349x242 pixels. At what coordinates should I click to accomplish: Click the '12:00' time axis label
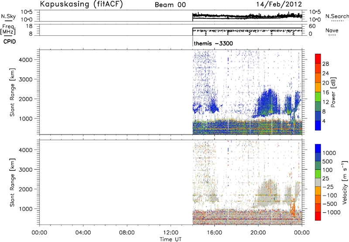coord(171,233)
